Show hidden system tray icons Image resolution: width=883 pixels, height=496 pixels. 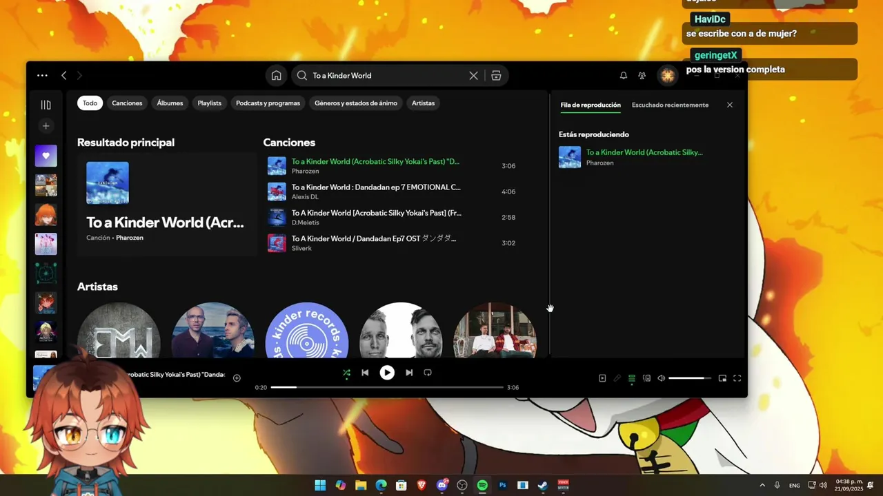pyautogui.click(x=762, y=486)
